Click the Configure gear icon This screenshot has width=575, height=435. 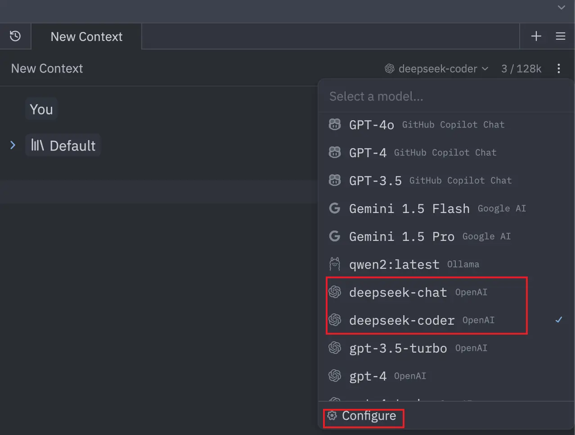point(332,416)
